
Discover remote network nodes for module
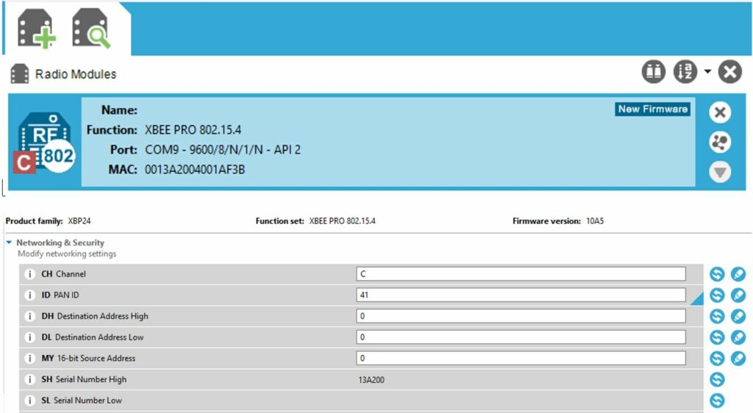coord(720,142)
